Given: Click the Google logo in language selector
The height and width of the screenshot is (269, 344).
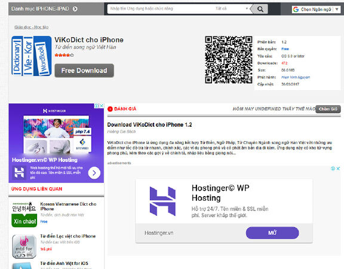Looking at the screenshot, I should tap(296, 9).
